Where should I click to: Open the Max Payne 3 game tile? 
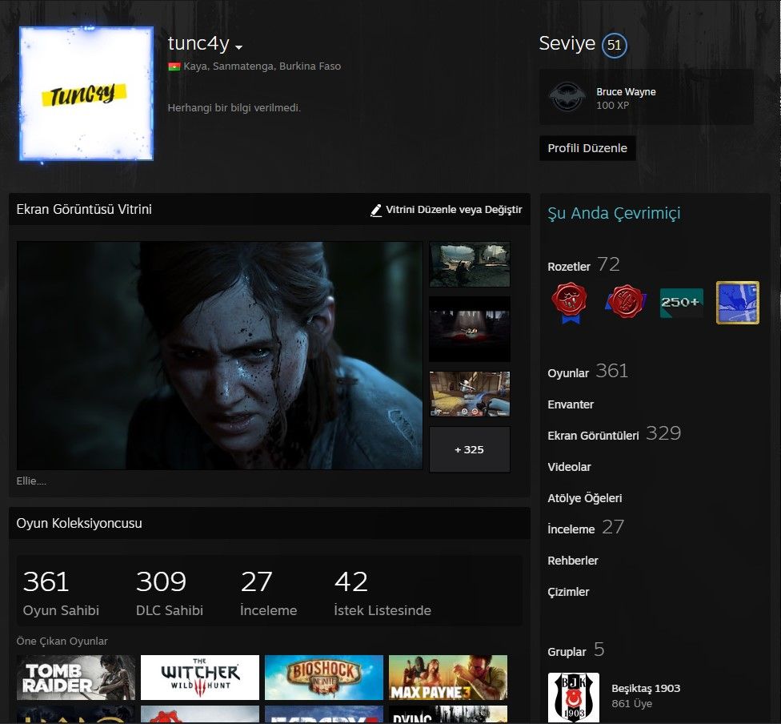coord(448,678)
